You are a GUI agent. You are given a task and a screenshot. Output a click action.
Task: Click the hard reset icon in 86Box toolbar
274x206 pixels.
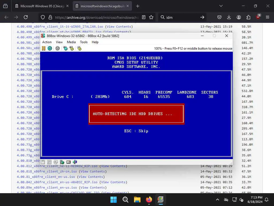tap(50, 48)
